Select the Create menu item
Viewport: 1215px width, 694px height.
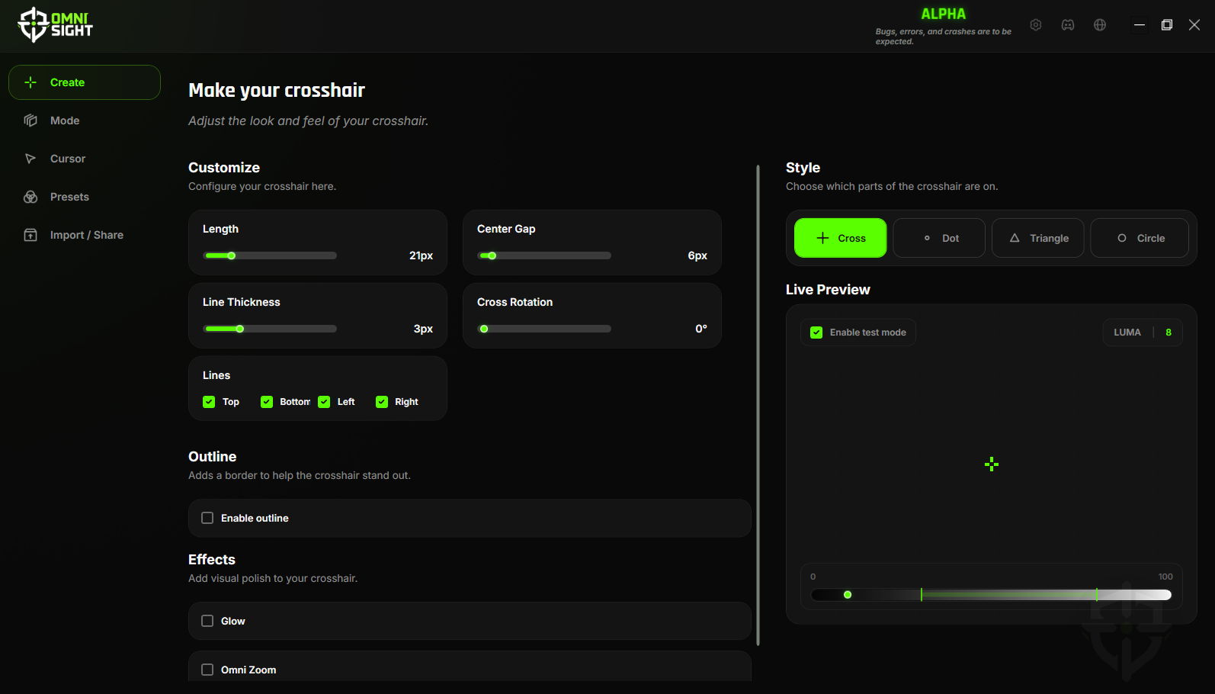click(85, 82)
